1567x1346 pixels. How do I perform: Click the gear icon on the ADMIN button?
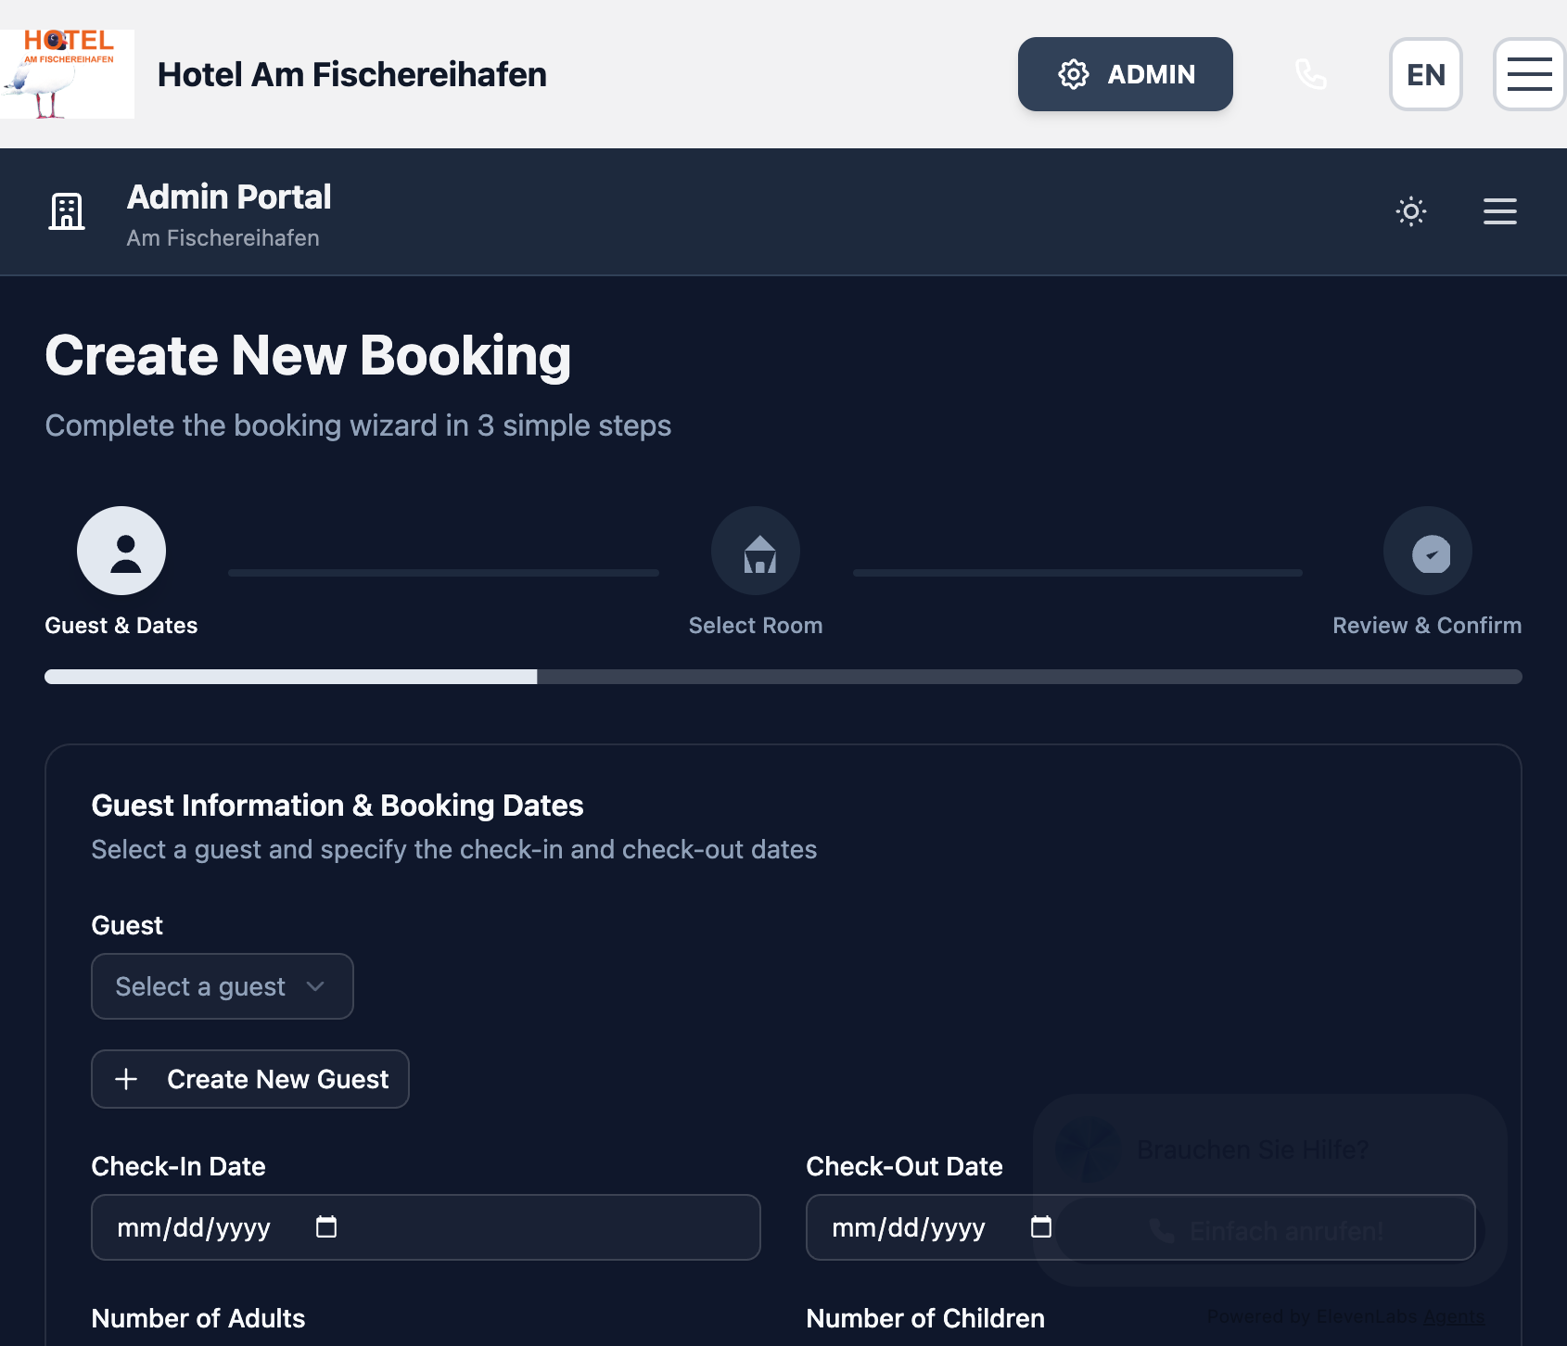pyautogui.click(x=1073, y=74)
